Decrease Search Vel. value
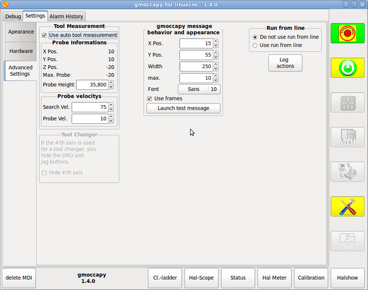 click(111, 109)
